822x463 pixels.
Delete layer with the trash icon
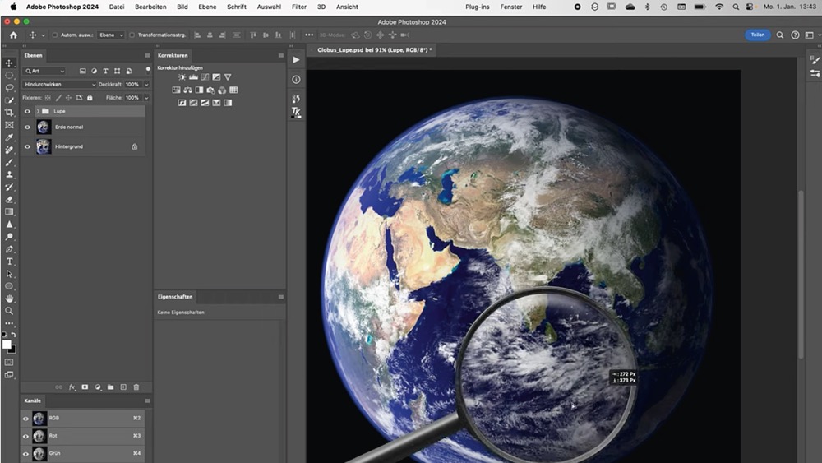(136, 387)
